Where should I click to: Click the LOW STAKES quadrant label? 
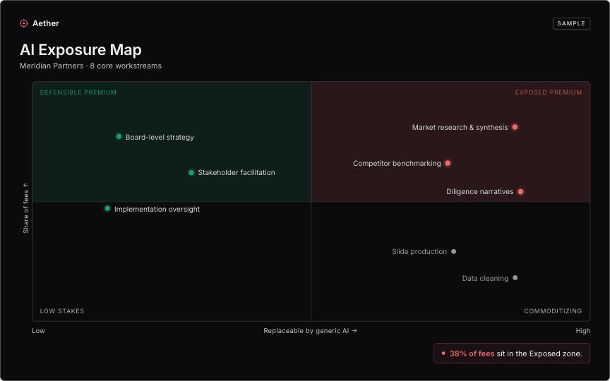(x=62, y=311)
